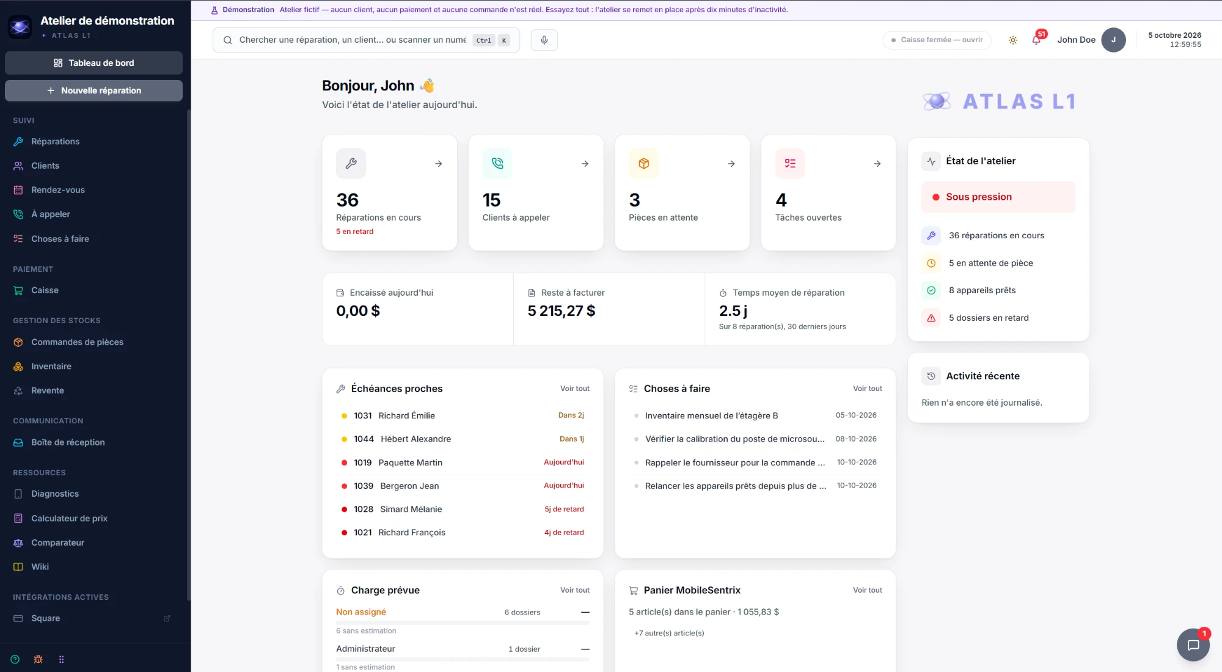Image resolution: width=1222 pixels, height=672 pixels.
Task: Click the Non assigné workload progress bar
Action: pos(463,623)
